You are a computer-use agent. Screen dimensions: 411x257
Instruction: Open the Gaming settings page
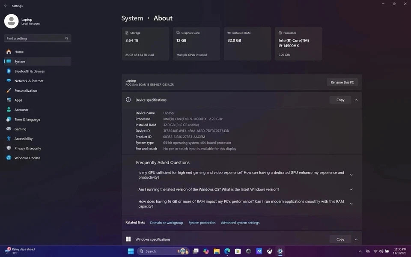pos(20,129)
